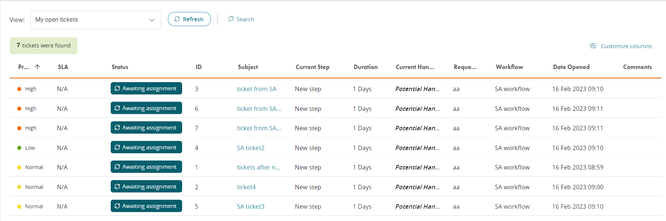Click the yellow Normal priority dot of ticket 1

pyautogui.click(x=19, y=167)
